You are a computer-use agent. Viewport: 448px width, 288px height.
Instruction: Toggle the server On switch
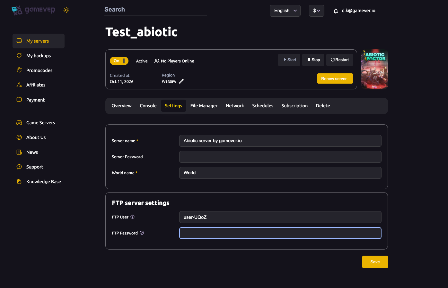coord(119,61)
